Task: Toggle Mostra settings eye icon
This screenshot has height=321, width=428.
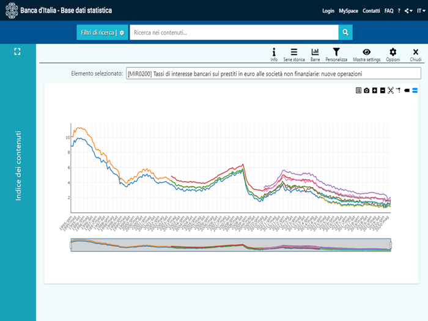Action: pos(367,54)
